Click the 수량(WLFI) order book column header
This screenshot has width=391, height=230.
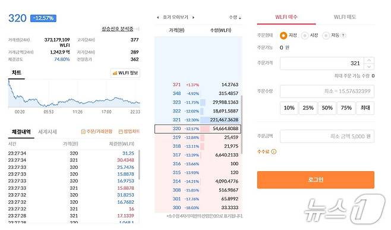pos(220,30)
